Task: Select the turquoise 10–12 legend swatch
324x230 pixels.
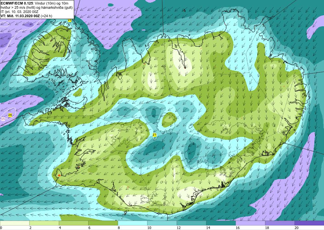Action: pyautogui.click(x=162, y=223)
